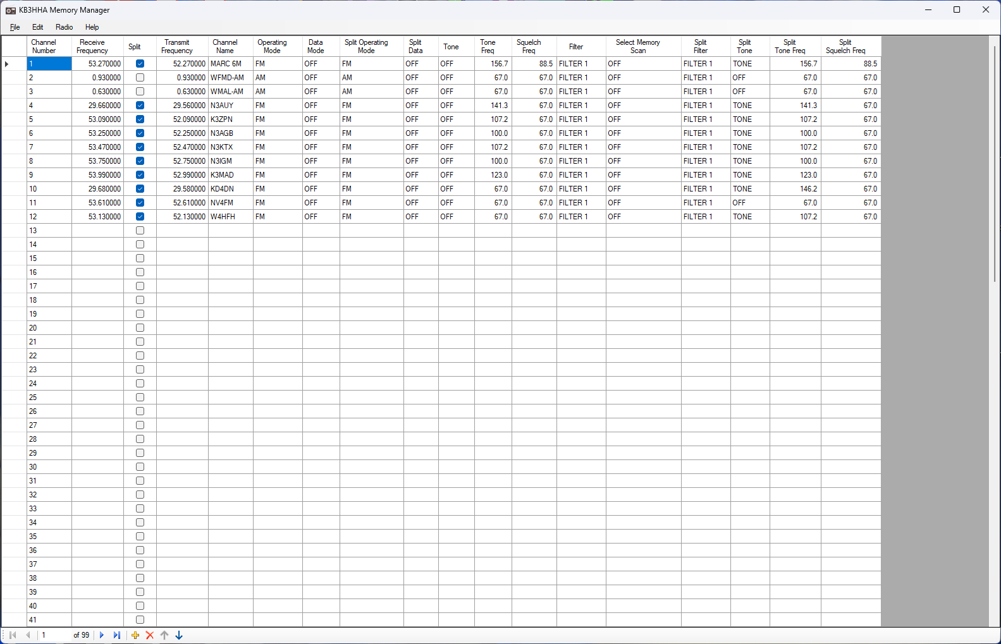Open Split Operating Mode cell for WMAL-AM
1001x644 pixels.
(372, 92)
